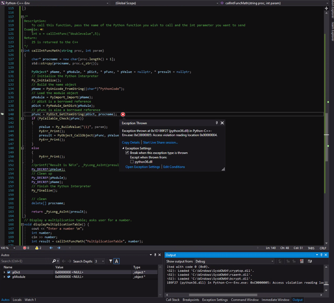Switch to the Watch 1 tab
The height and width of the screenshot is (303, 334).
[x=30, y=300]
